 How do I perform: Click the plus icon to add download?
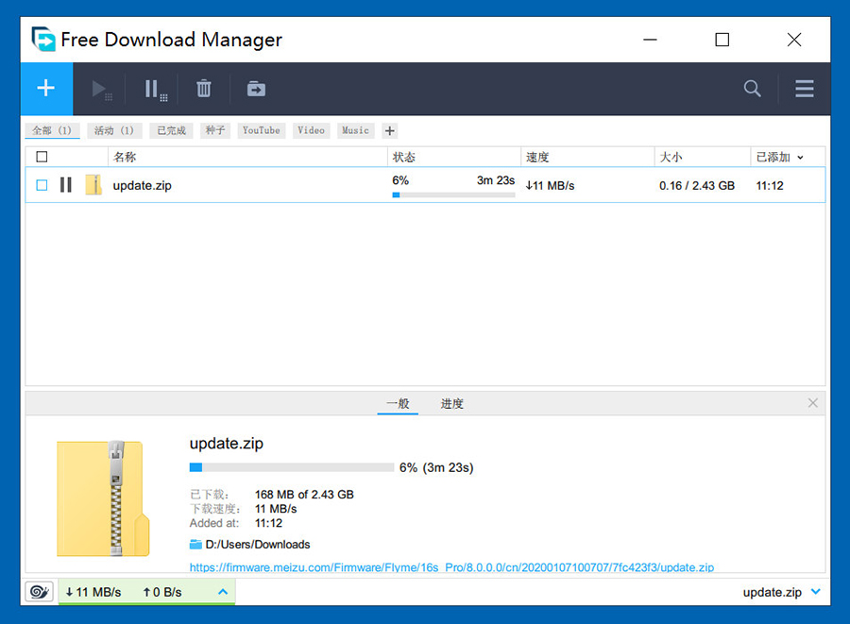(45, 89)
